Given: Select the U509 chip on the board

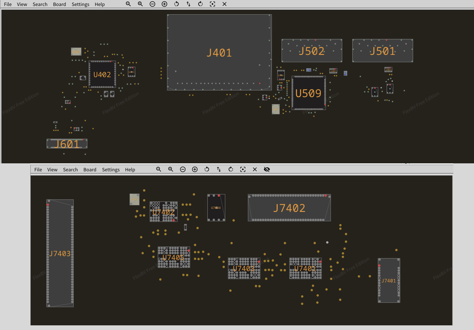Looking at the screenshot, I should pos(309,93).
